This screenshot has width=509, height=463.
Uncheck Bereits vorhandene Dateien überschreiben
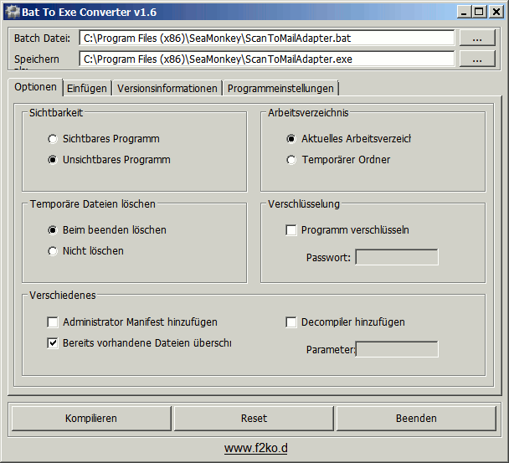pos(54,343)
